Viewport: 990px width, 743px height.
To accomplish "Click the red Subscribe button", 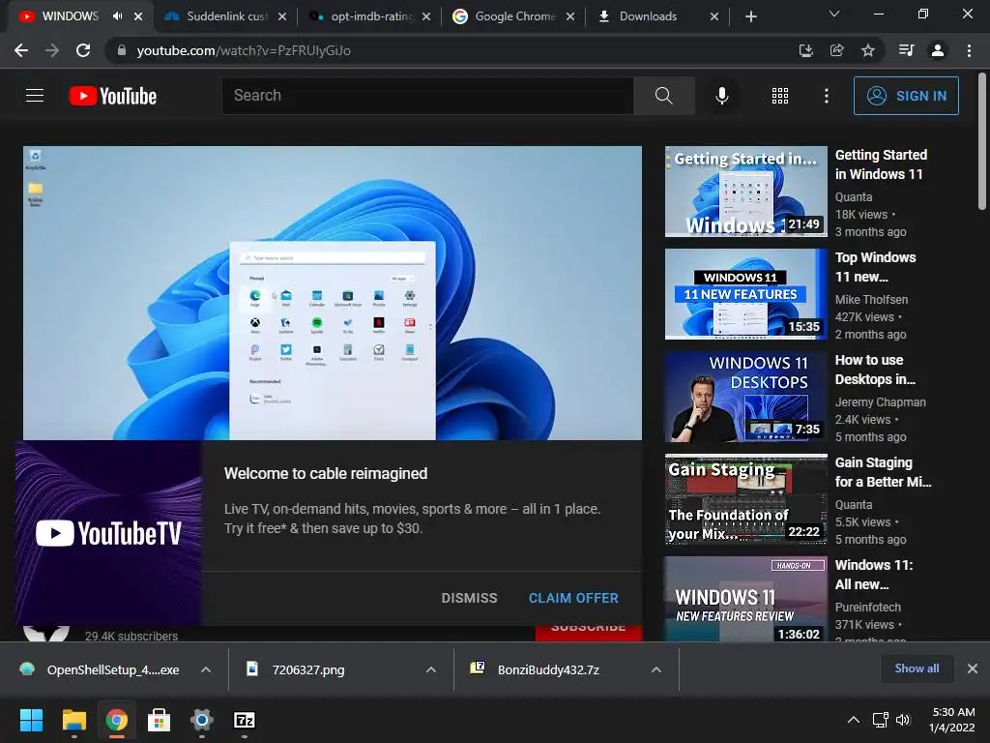I will [589, 632].
